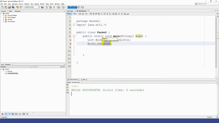
Task: Select Parent() constructor in Navigator
Action: tap(10, 71)
